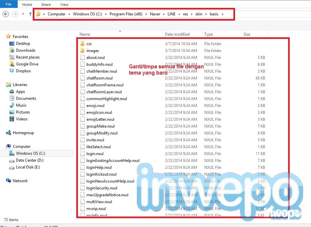Click the Documents library icon
Viewport: 311px width, 227px height.
(x=12, y=98)
